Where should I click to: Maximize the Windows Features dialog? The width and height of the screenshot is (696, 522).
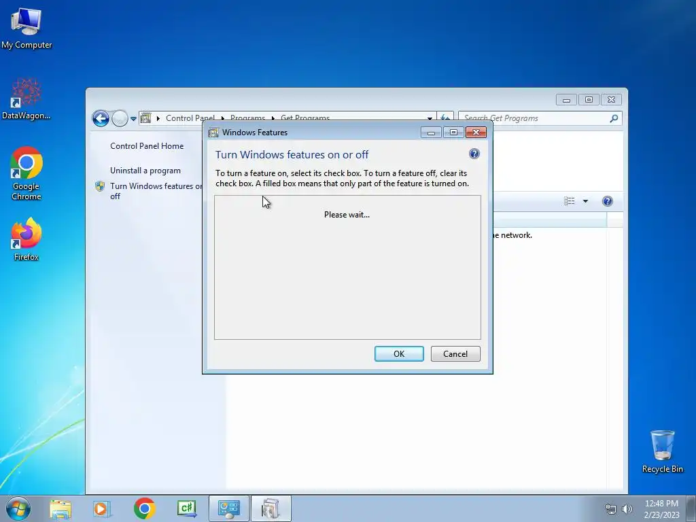453,133
